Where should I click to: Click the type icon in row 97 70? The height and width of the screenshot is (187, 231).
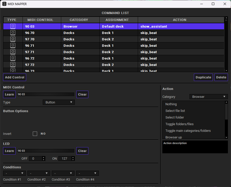[13, 39]
